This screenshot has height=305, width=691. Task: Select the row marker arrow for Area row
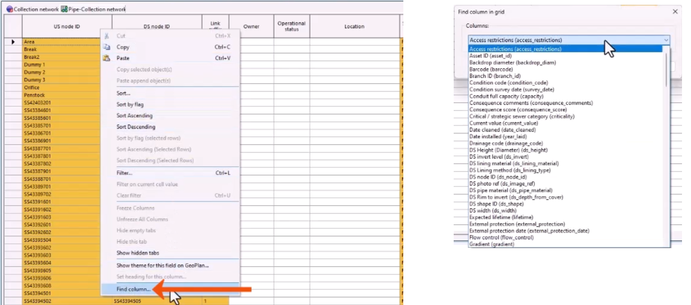[x=13, y=42]
